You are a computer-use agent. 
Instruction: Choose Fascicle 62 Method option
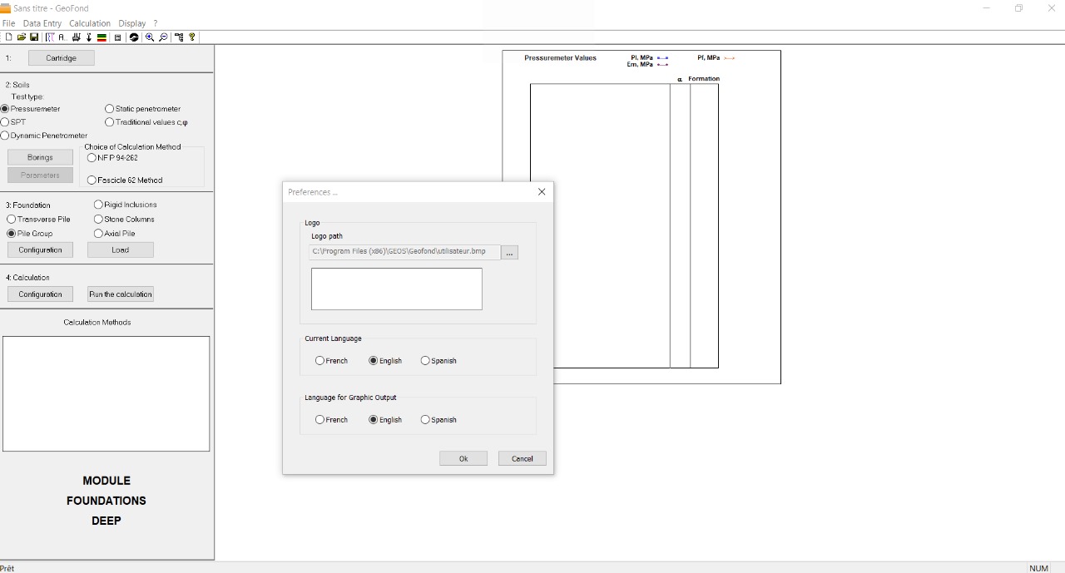click(x=125, y=180)
